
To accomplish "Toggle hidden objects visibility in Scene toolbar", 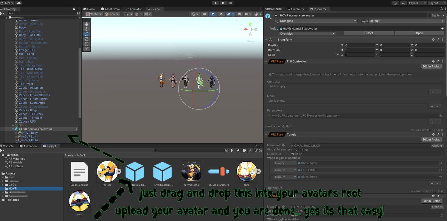I will click(239, 14).
